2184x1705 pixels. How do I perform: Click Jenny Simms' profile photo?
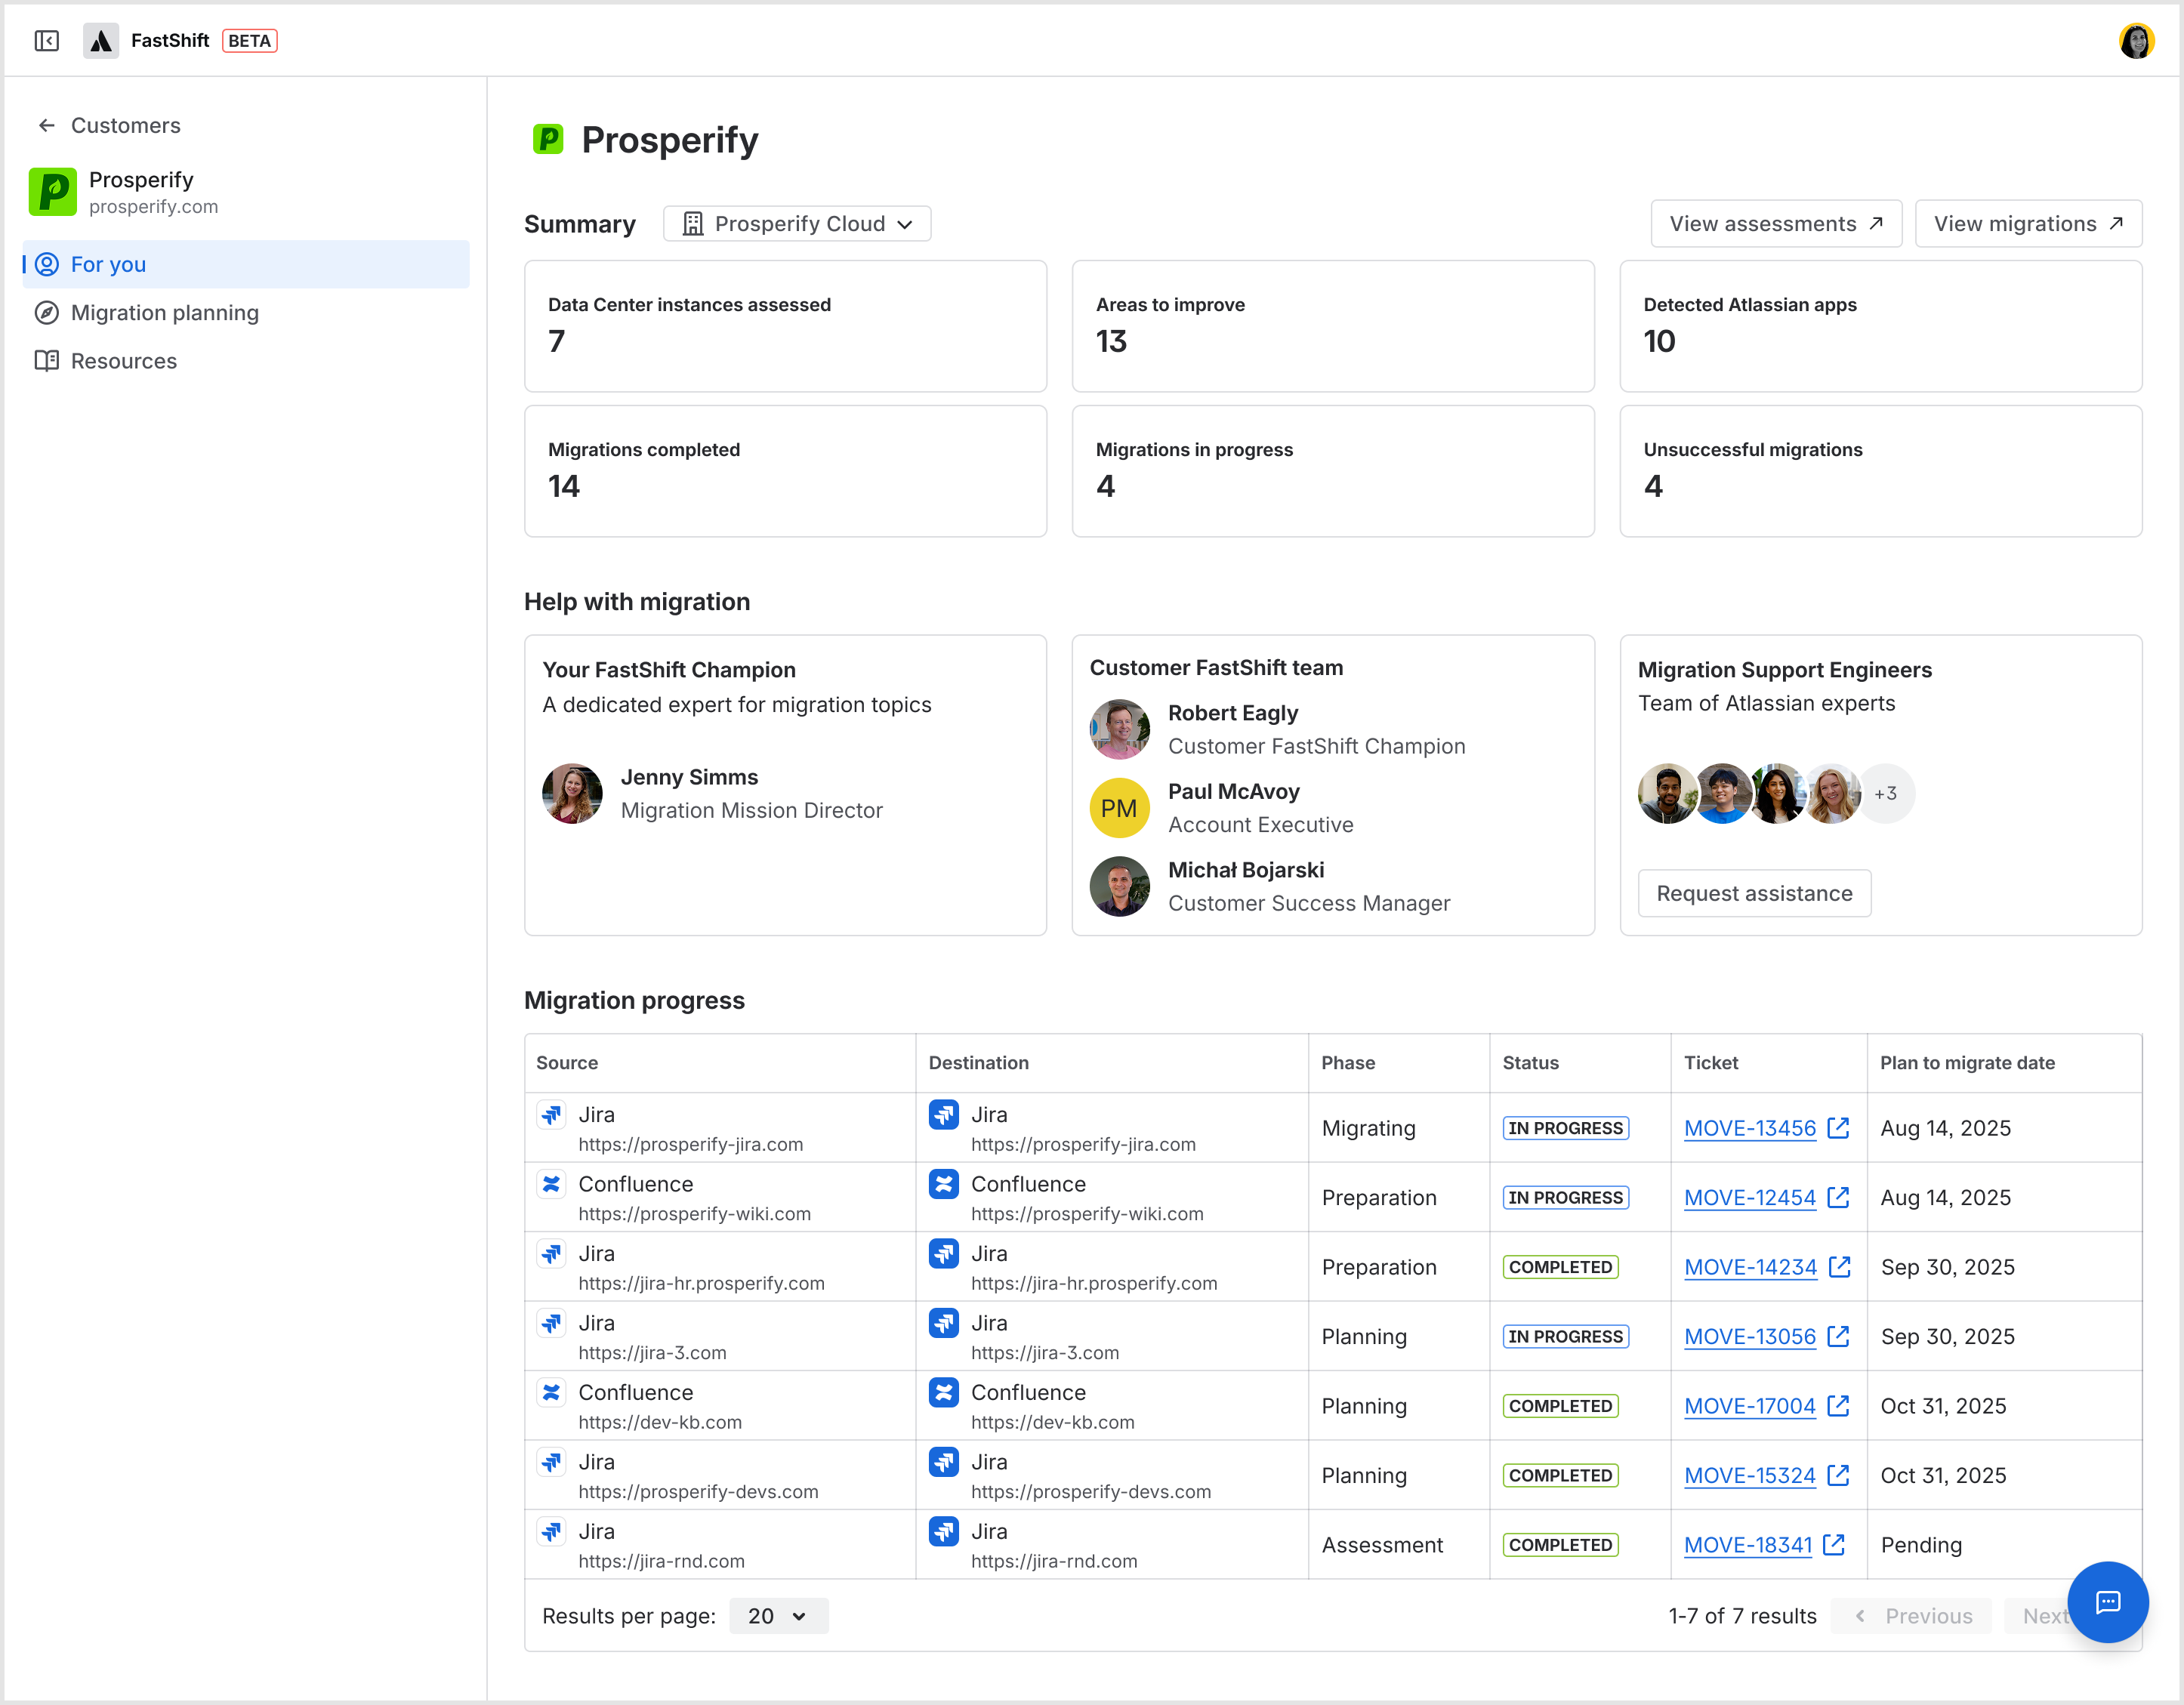572,793
